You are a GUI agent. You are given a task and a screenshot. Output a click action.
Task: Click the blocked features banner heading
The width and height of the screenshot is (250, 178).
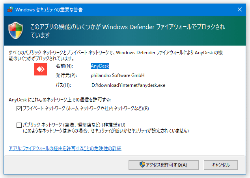(x=127, y=31)
